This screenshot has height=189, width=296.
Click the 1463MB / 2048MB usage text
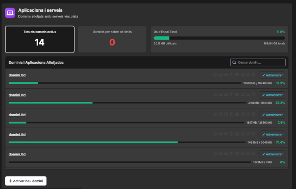click(260, 142)
